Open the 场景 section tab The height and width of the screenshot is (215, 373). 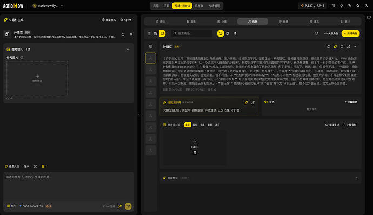[x=284, y=22]
